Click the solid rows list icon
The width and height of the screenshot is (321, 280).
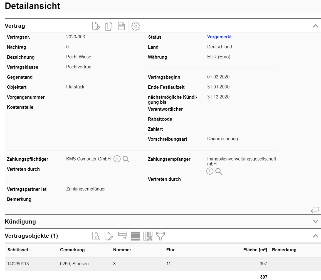[135, 236]
